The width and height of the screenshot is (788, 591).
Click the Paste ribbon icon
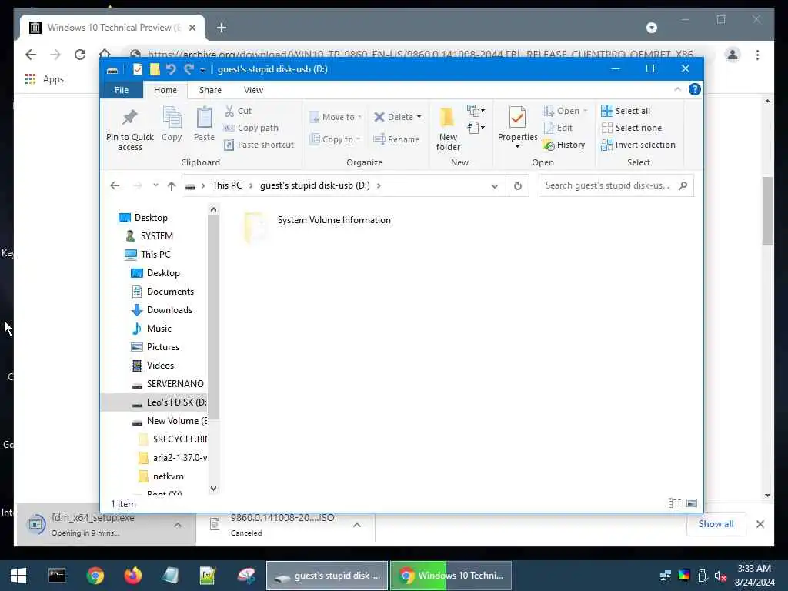204,124
